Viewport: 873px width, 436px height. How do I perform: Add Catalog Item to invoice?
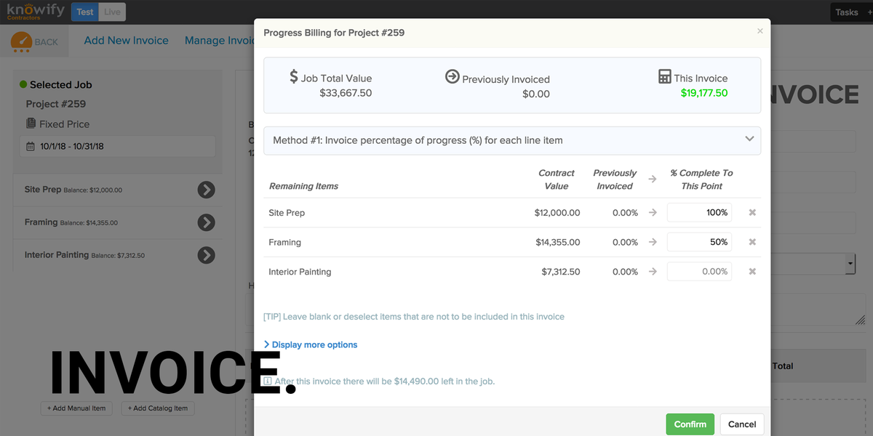coord(158,408)
